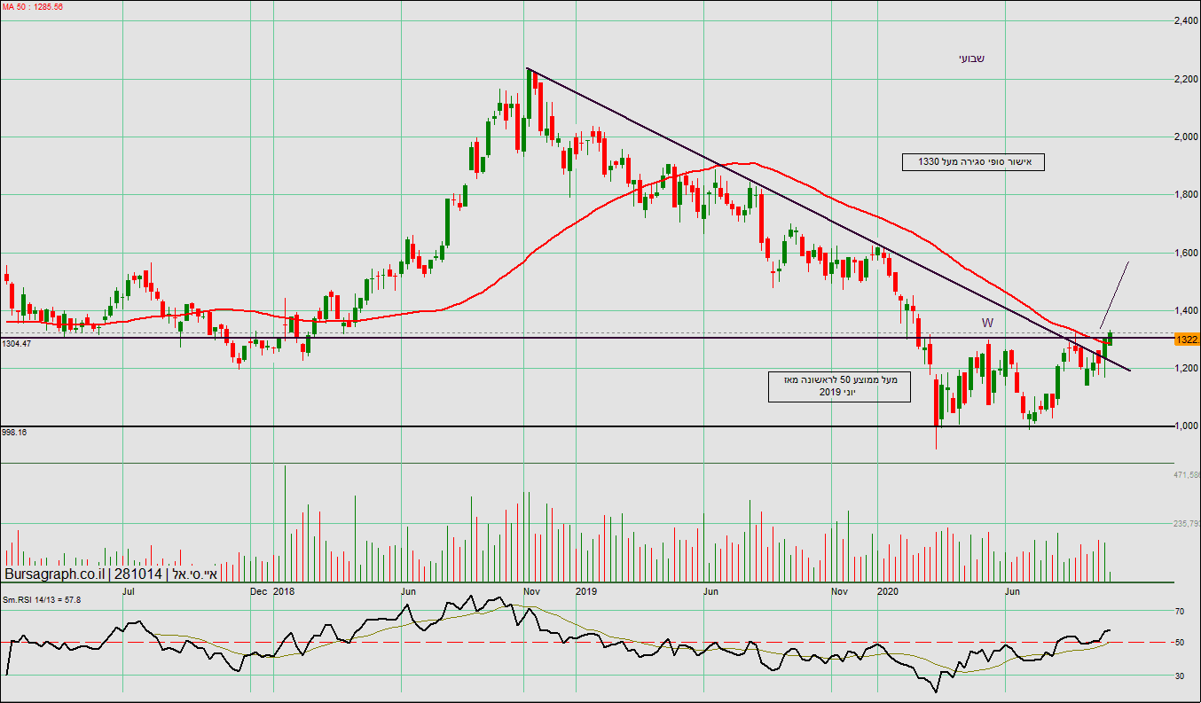Click the 281014 security number label
Screen dimensions: 1201x703
point(139,574)
